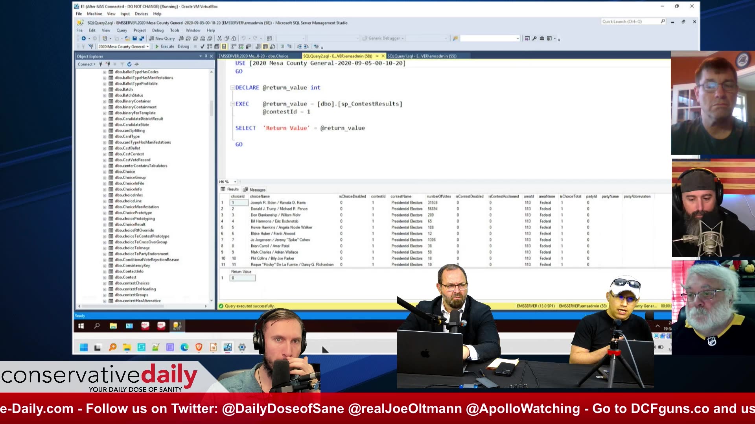Click the Debug button
755x424 pixels.
click(x=183, y=46)
